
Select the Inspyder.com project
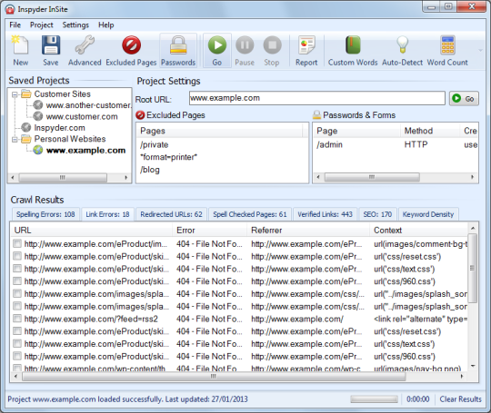pos(59,128)
